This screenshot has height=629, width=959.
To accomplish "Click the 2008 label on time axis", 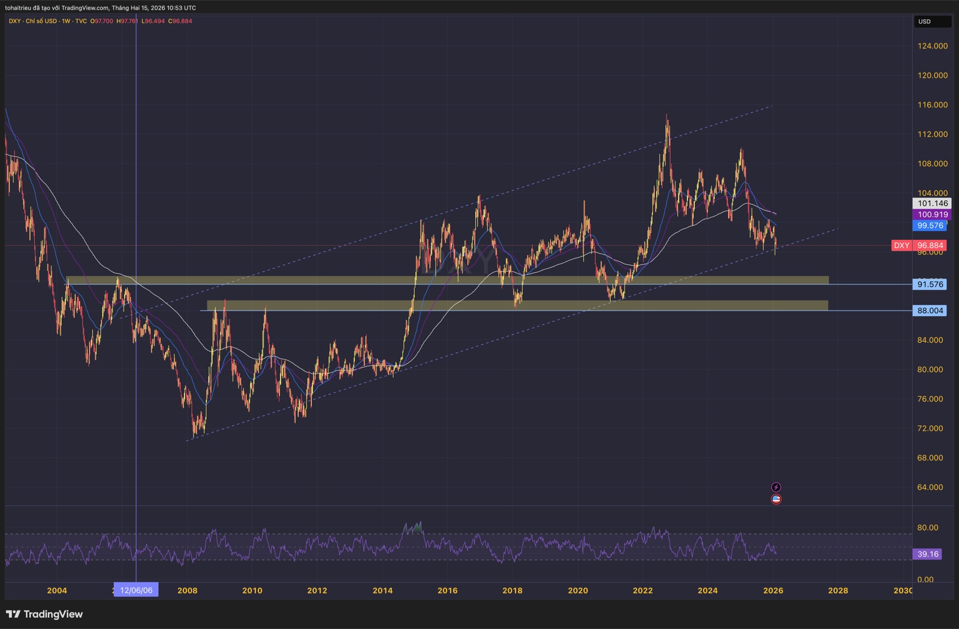I will click(187, 591).
